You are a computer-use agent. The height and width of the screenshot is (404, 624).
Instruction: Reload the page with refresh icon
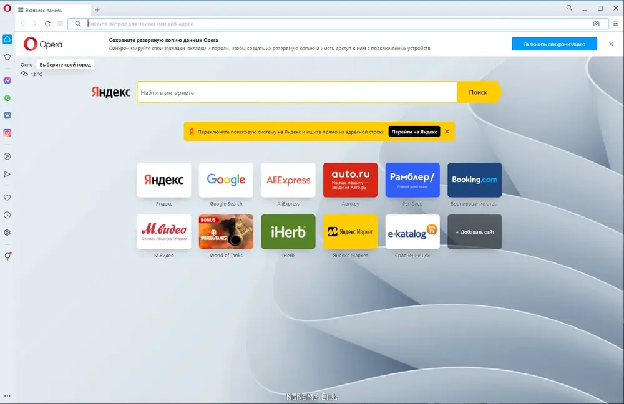[x=47, y=24]
